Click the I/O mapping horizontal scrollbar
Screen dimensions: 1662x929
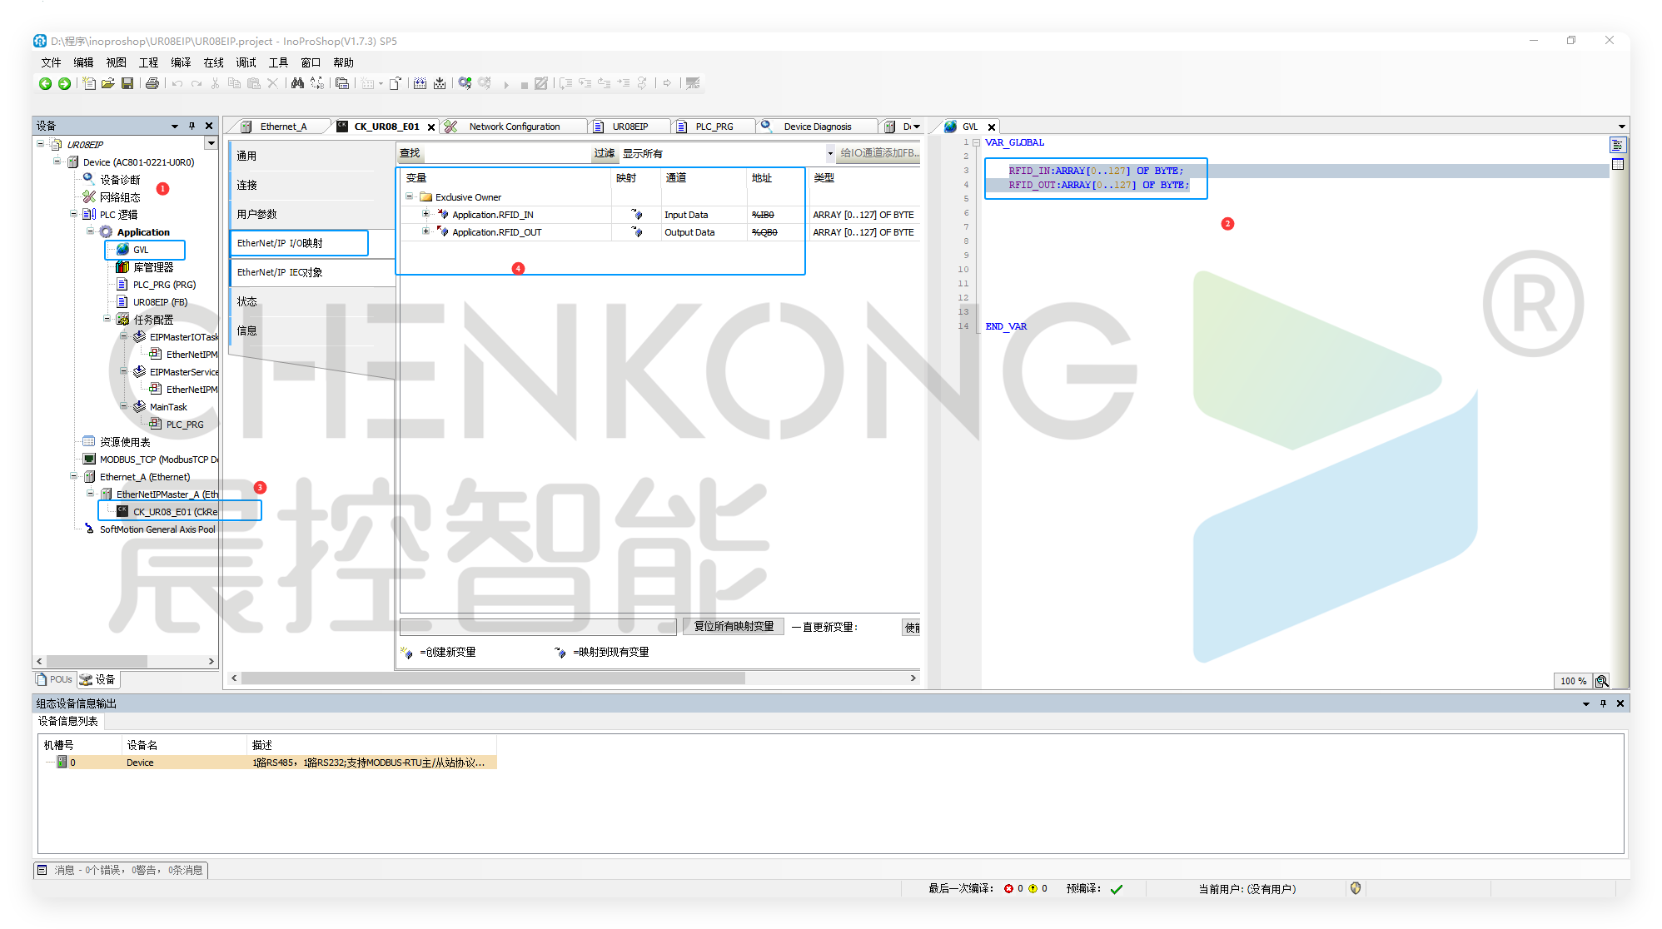coord(493,678)
